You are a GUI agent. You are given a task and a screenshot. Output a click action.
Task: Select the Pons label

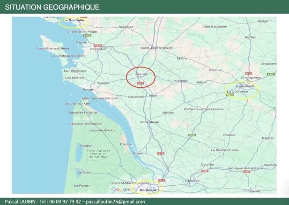(153, 96)
